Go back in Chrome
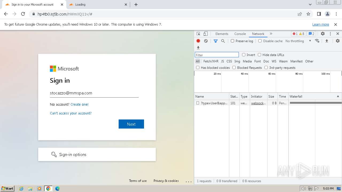342x192 pixels. coord(6,14)
